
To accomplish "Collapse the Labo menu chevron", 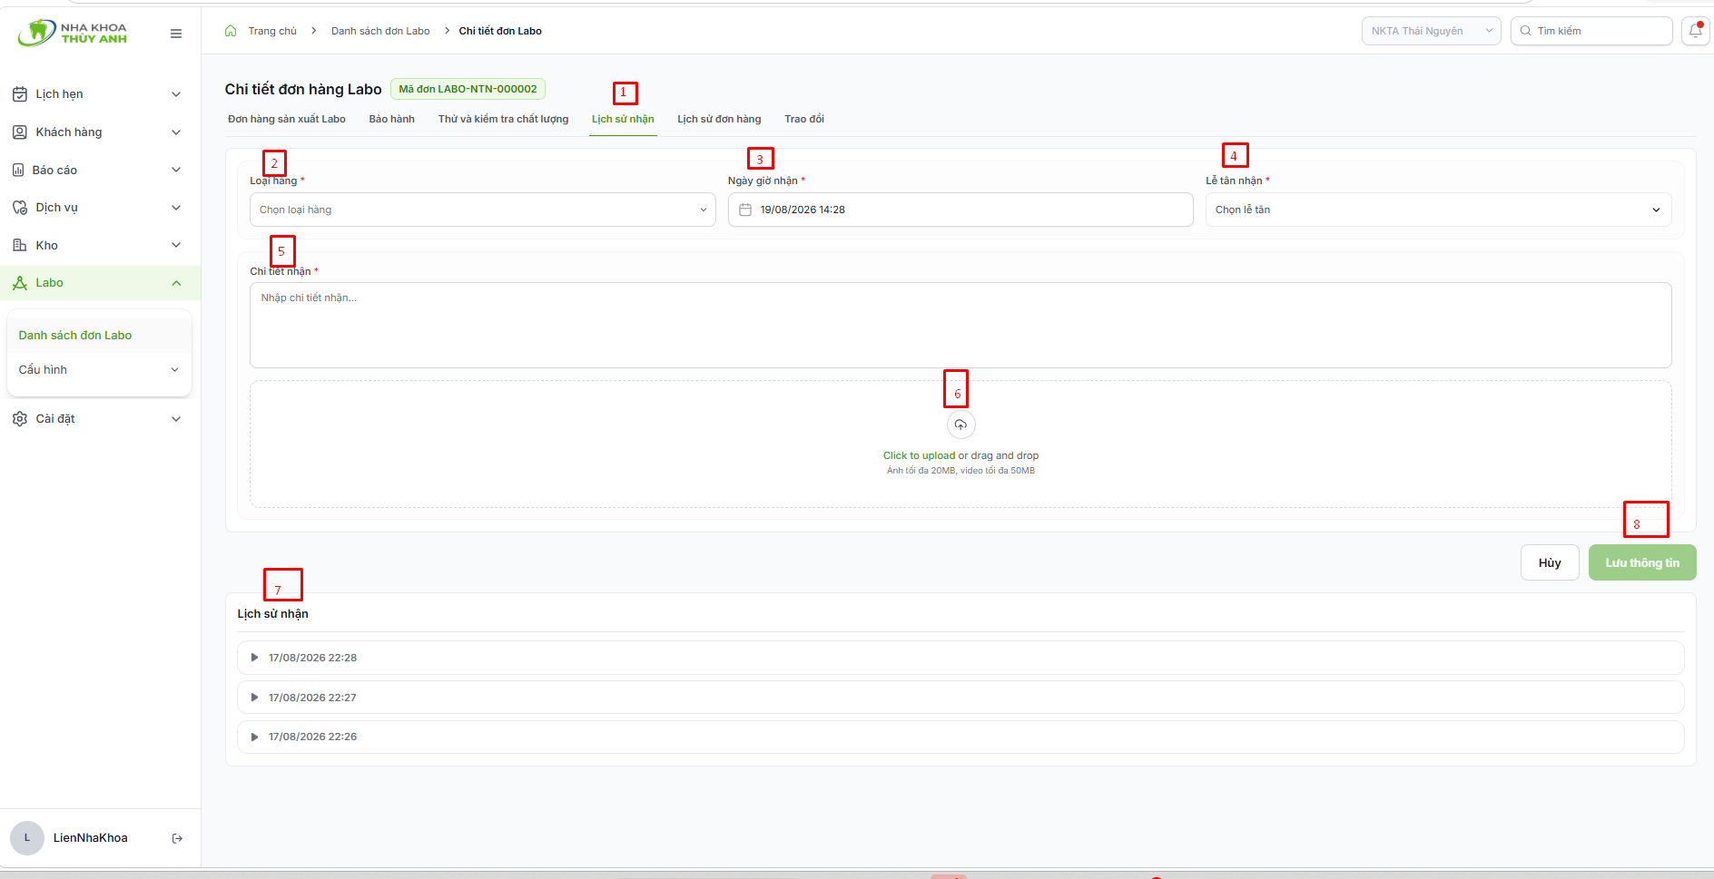I will tap(176, 283).
